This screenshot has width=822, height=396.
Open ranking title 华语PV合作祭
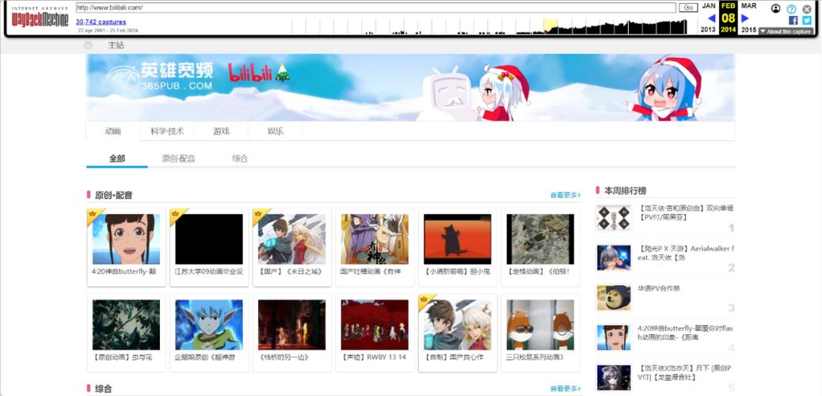tap(659, 288)
